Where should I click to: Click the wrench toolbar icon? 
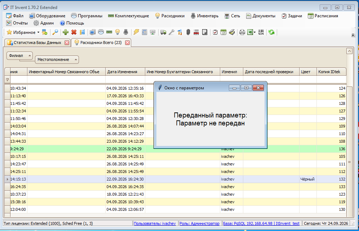click(x=172, y=32)
